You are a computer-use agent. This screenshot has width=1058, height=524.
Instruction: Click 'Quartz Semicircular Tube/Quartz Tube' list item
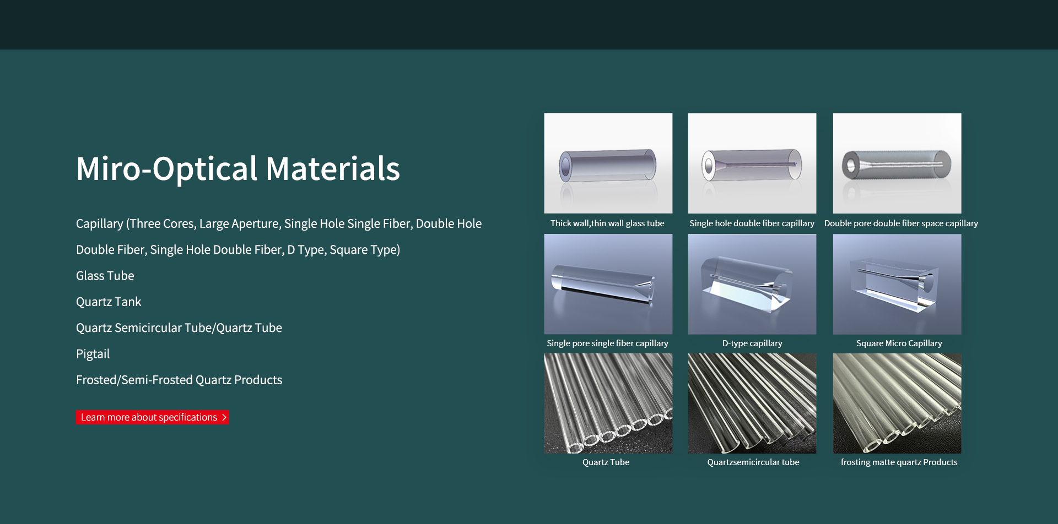point(179,328)
